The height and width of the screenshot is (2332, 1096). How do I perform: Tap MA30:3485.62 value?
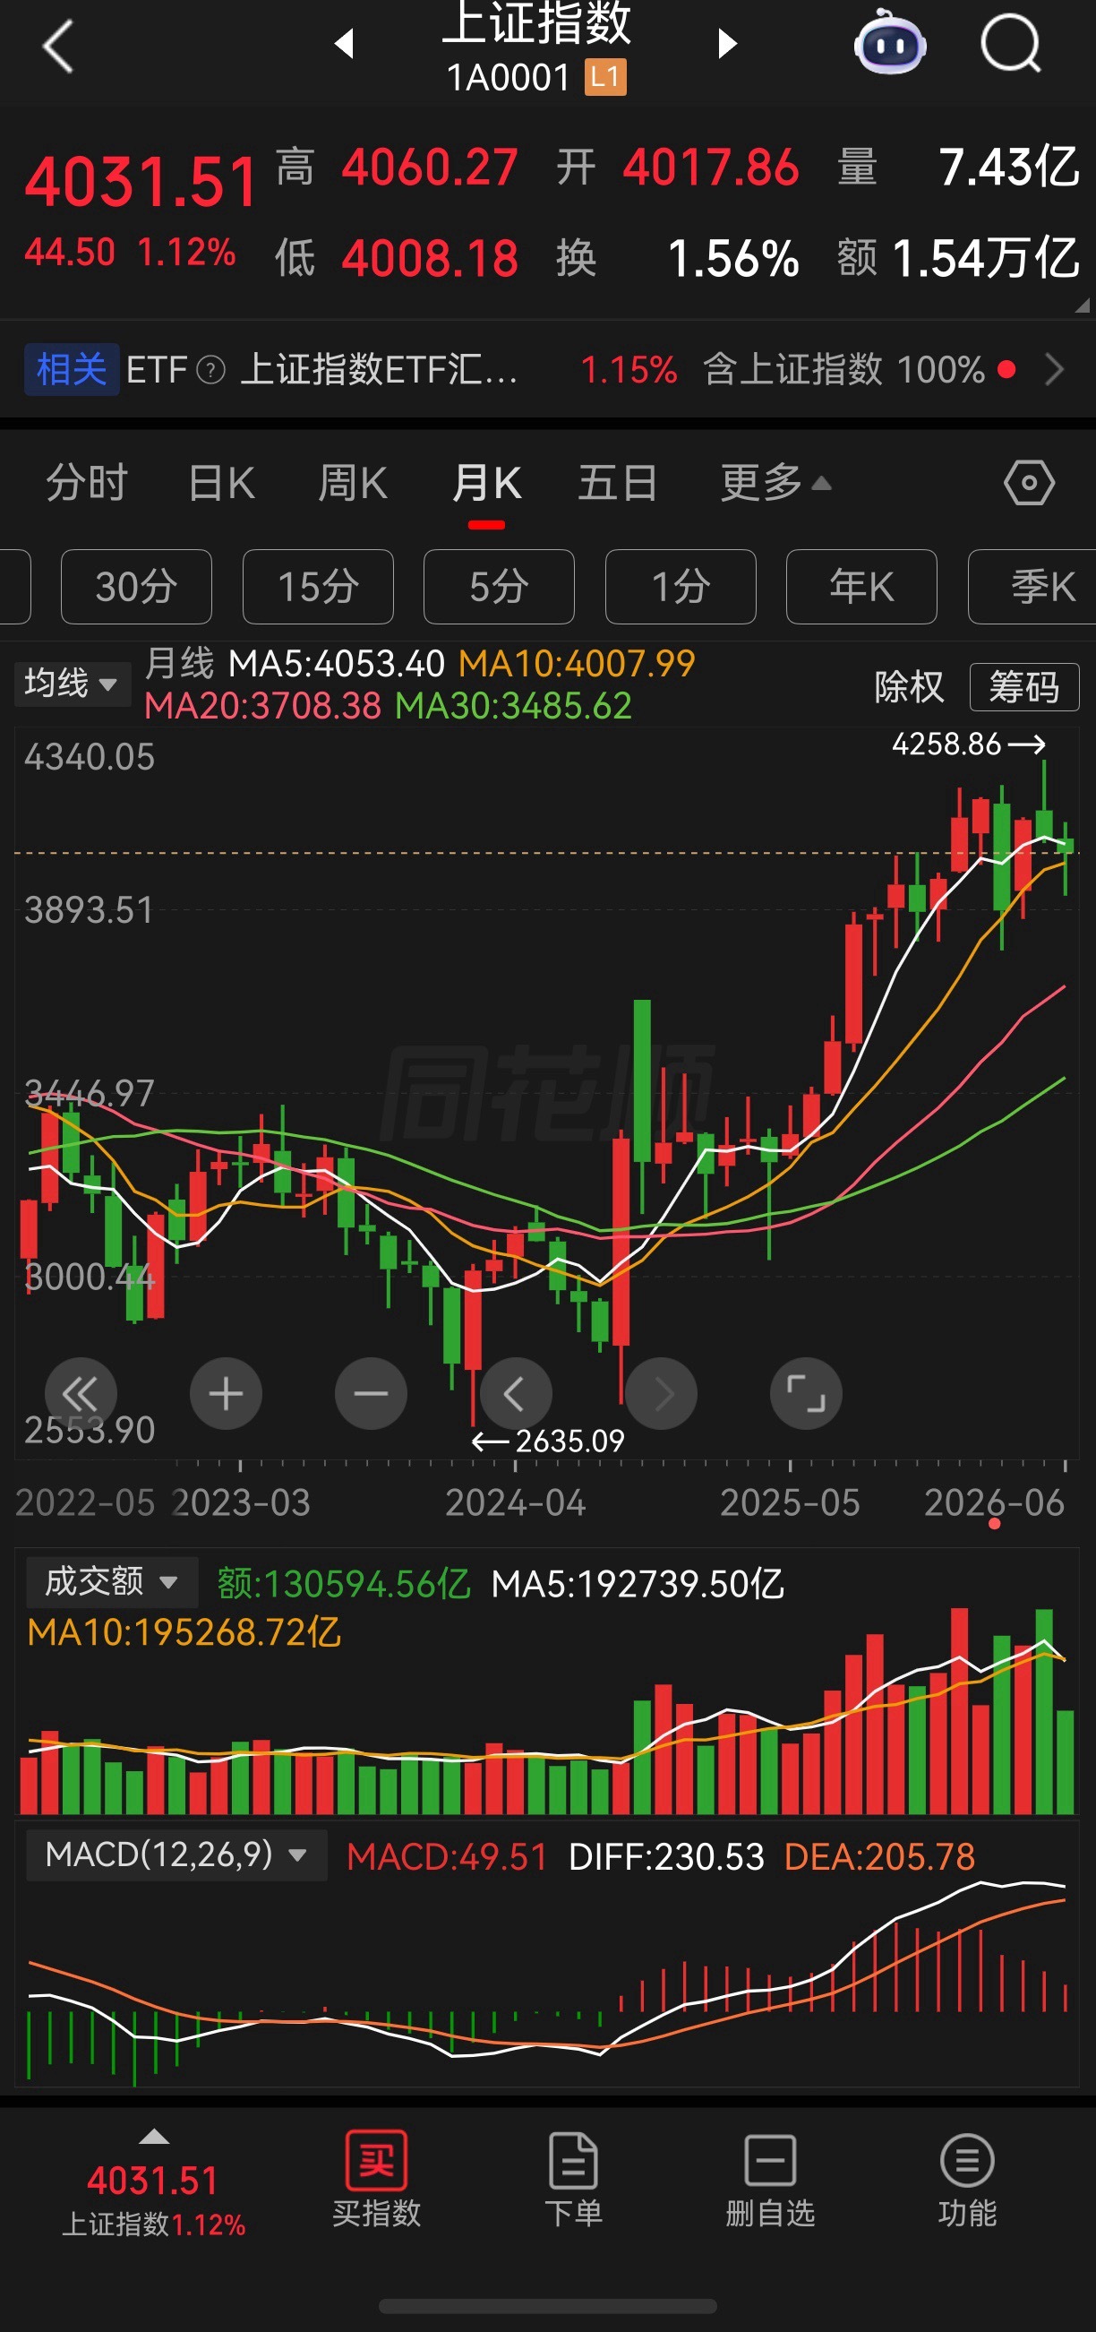(x=514, y=706)
